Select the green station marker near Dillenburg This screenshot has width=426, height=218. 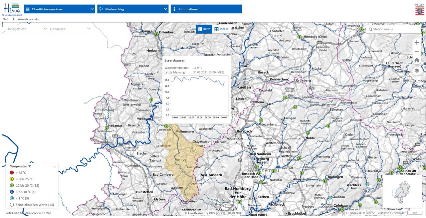coord(156,33)
